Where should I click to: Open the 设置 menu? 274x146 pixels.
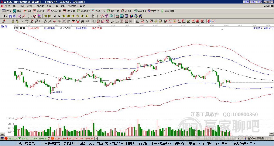[x=49, y=6]
